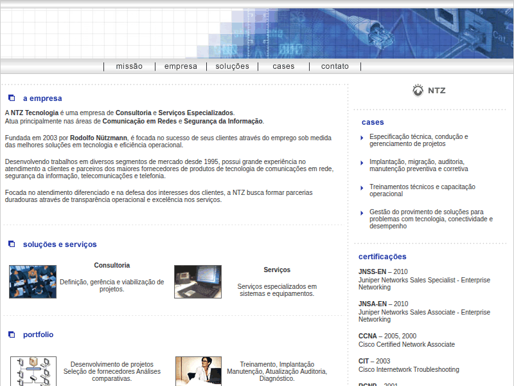
Task: Click the 'JNSA-EN – 2010' certification
Action: pos(383,304)
